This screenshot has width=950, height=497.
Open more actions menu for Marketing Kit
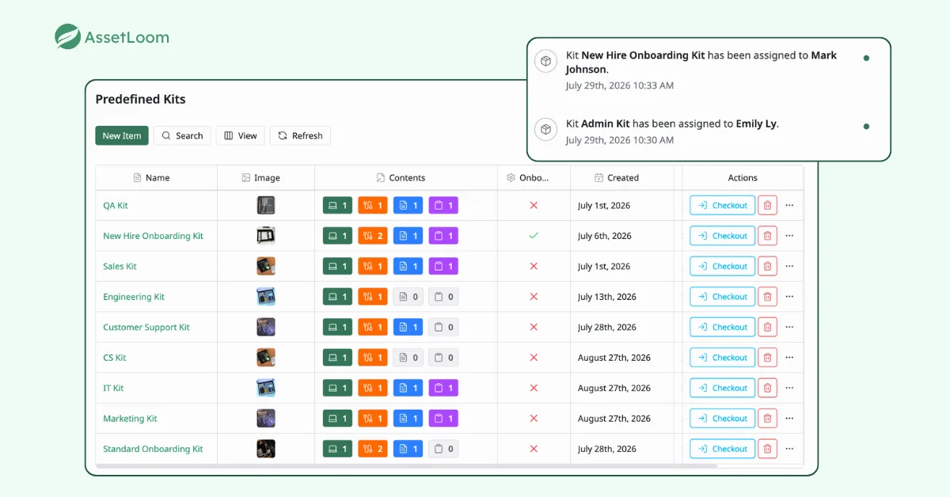click(789, 419)
